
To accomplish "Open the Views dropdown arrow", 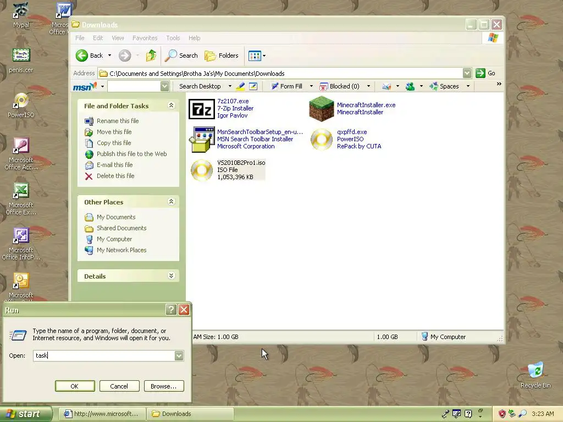I will [264, 55].
